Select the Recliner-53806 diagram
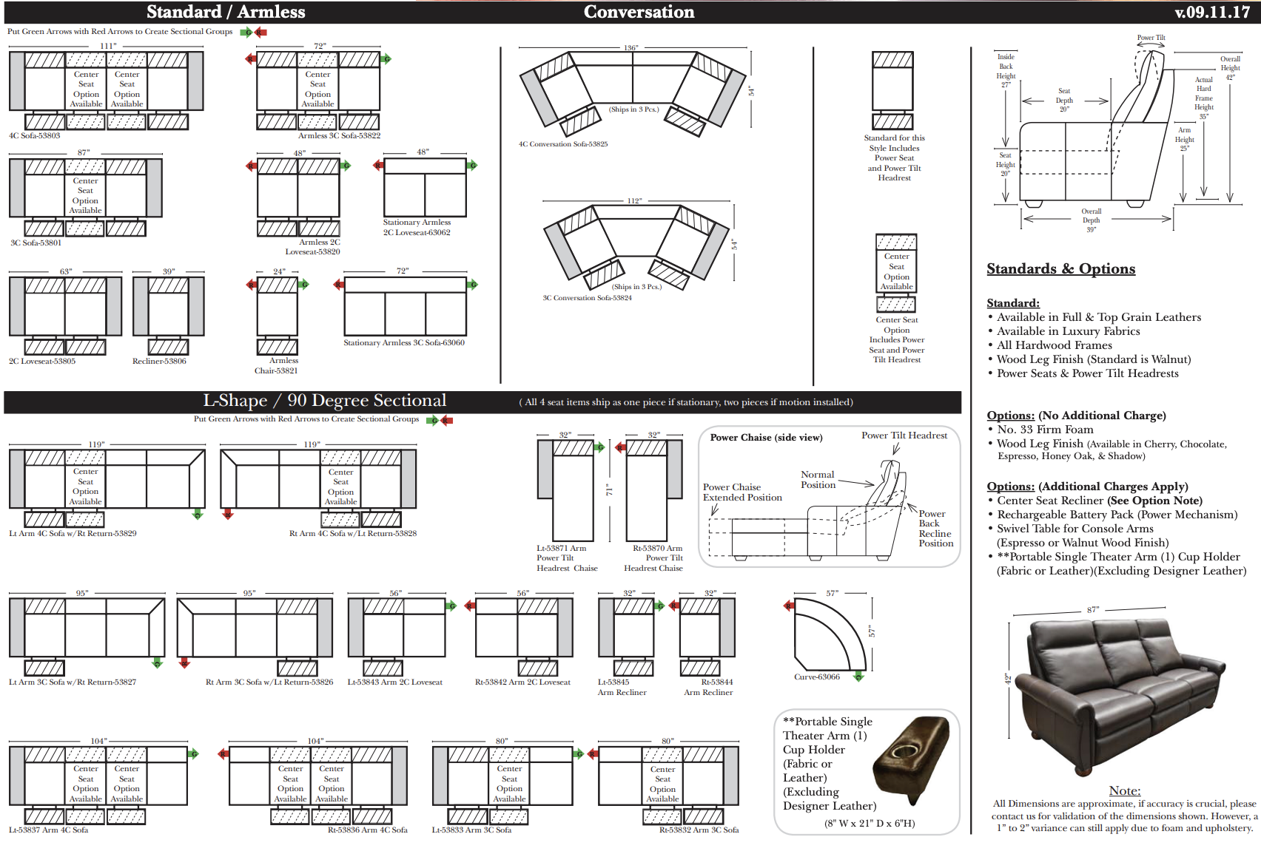1261x854 pixels. click(168, 315)
